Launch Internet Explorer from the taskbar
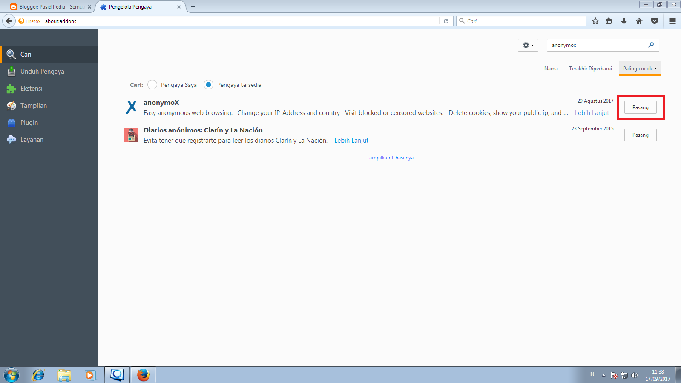 [38, 375]
